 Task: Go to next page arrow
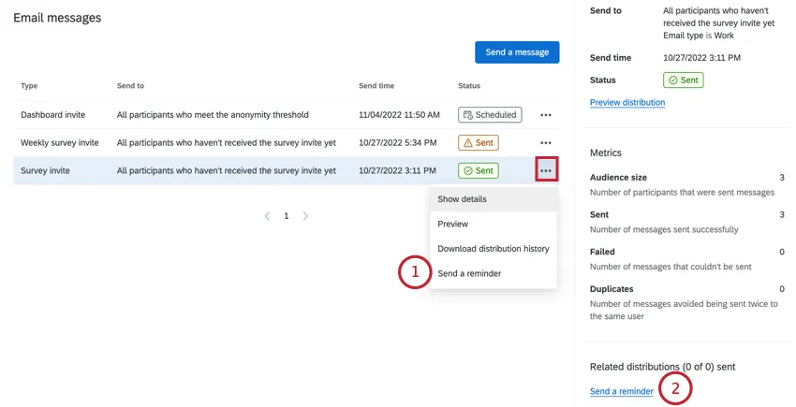point(305,216)
